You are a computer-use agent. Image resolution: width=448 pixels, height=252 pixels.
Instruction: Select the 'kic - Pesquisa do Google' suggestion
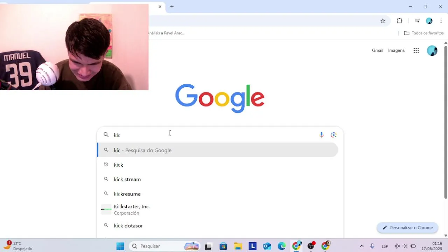tap(217, 150)
